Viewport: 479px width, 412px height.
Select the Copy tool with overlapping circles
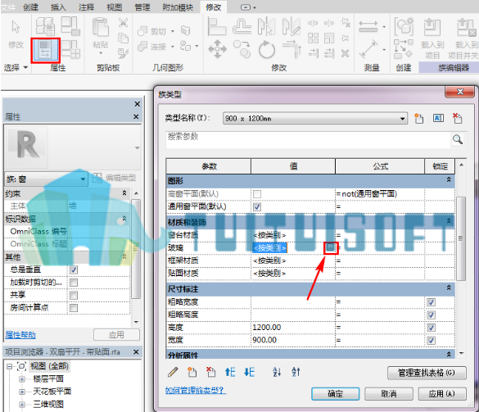[x=242, y=49]
